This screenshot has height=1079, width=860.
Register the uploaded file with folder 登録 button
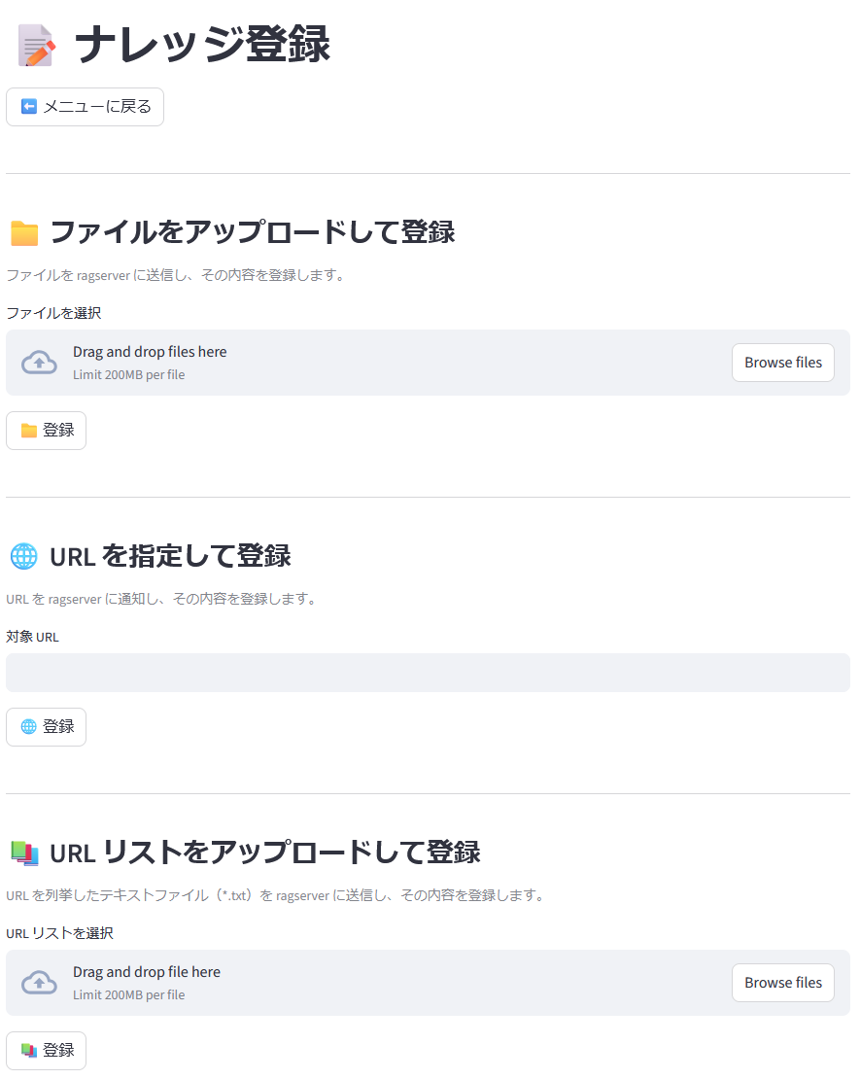pyautogui.click(x=46, y=431)
